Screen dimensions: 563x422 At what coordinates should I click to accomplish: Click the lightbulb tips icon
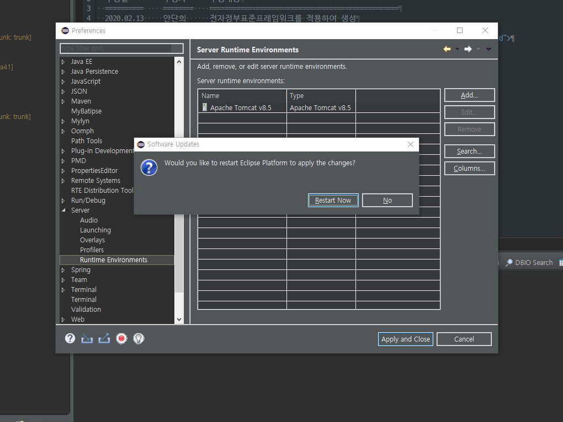coord(139,339)
